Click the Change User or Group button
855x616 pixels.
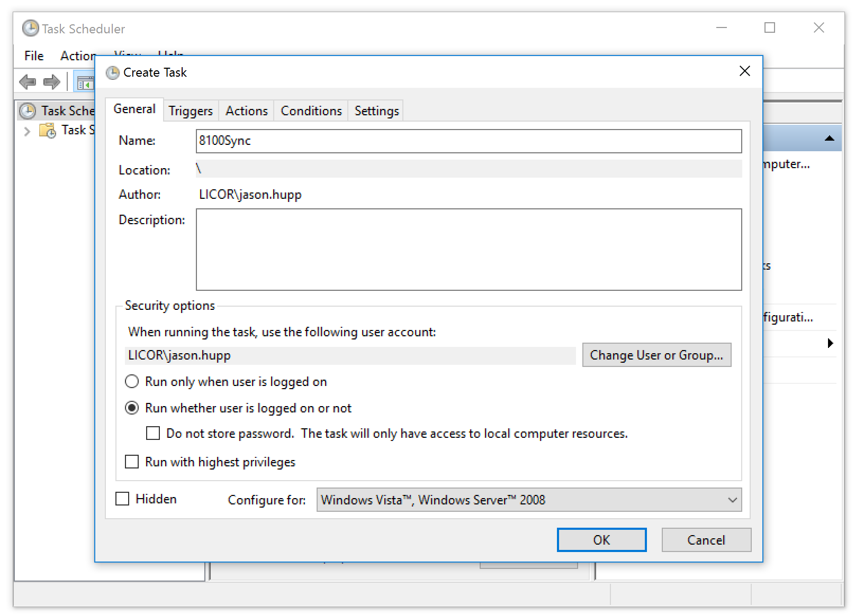tap(656, 355)
